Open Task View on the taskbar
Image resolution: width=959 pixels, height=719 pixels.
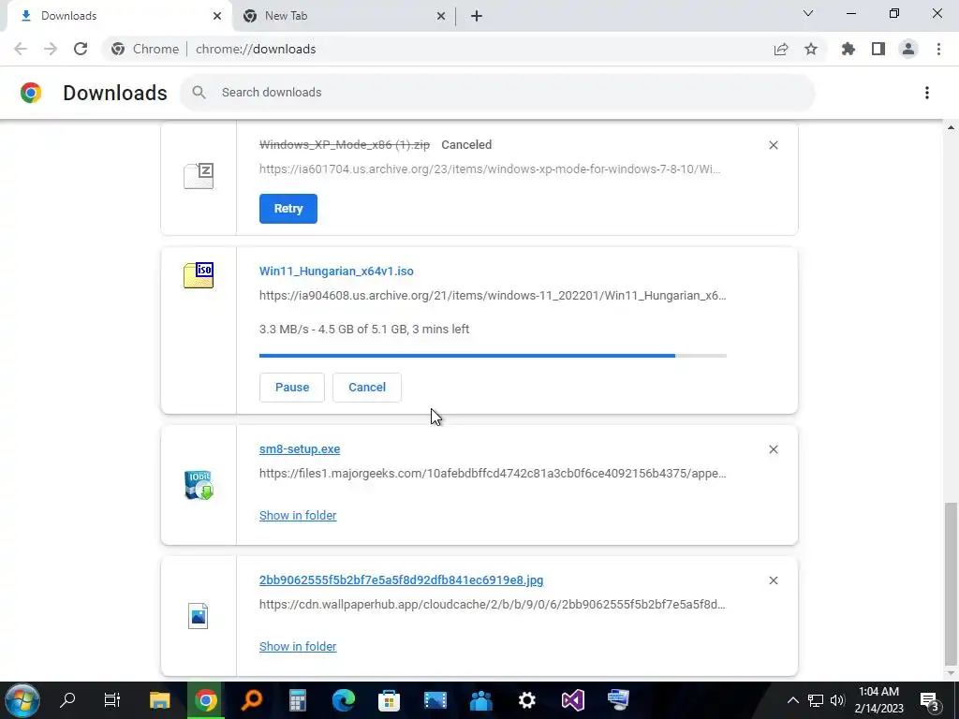(x=112, y=700)
